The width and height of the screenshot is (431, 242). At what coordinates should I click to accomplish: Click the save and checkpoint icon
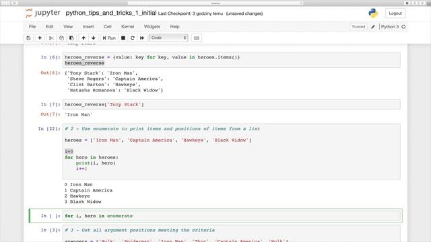[28, 38]
